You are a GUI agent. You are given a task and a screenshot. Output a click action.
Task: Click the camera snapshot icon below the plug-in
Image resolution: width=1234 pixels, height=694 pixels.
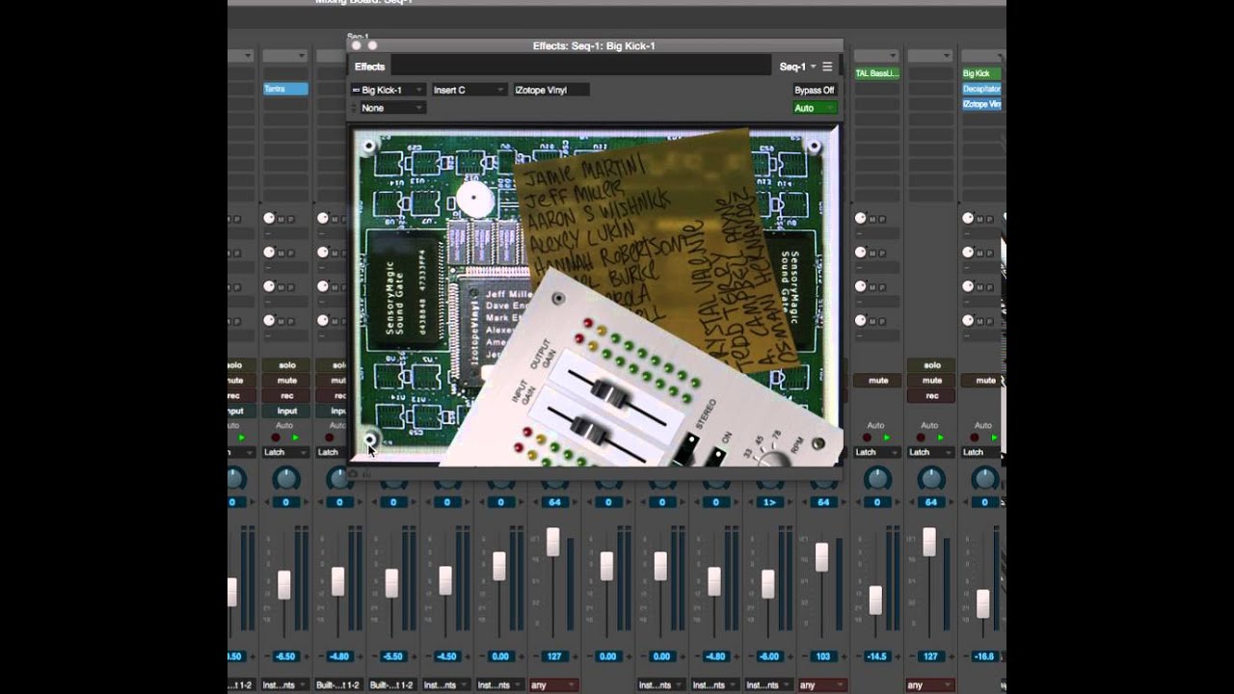[353, 473]
